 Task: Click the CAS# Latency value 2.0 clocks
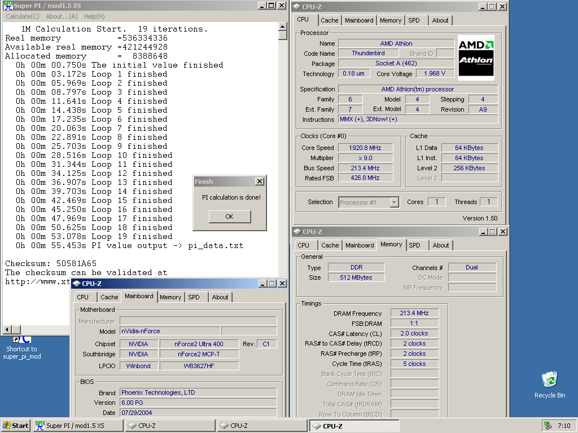414,333
